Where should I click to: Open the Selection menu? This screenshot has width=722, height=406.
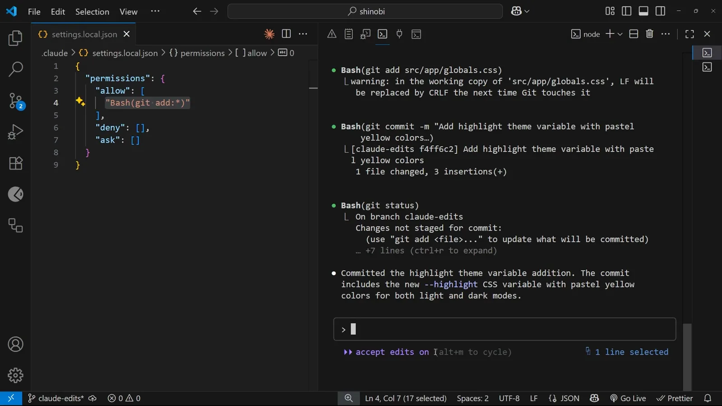pos(92,12)
